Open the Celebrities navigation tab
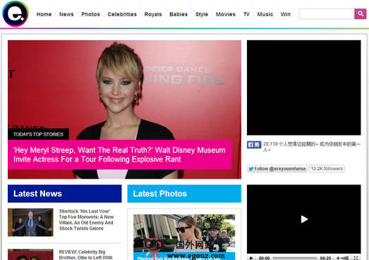The height and width of the screenshot is (260, 369). [x=122, y=14]
